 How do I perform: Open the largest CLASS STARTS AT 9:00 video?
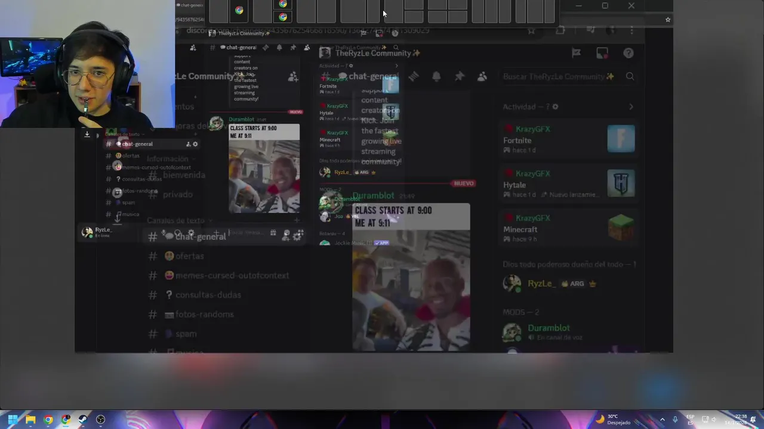(411, 277)
